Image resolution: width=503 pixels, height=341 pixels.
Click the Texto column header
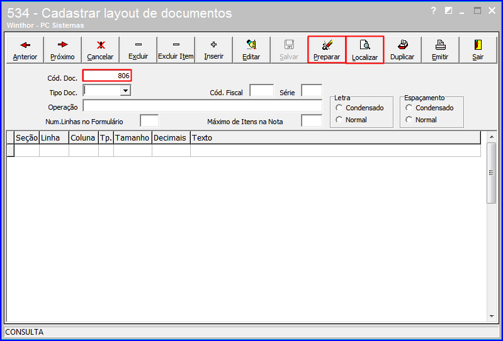point(335,138)
